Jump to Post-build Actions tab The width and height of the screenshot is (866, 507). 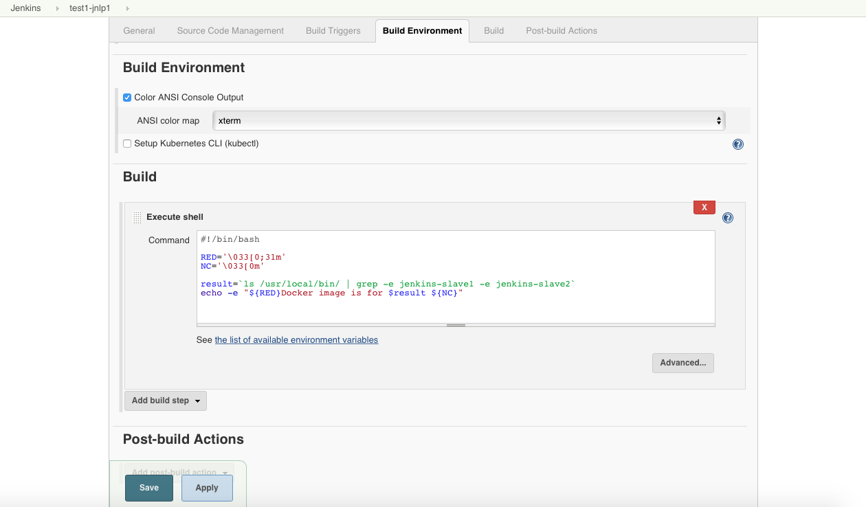coord(562,31)
